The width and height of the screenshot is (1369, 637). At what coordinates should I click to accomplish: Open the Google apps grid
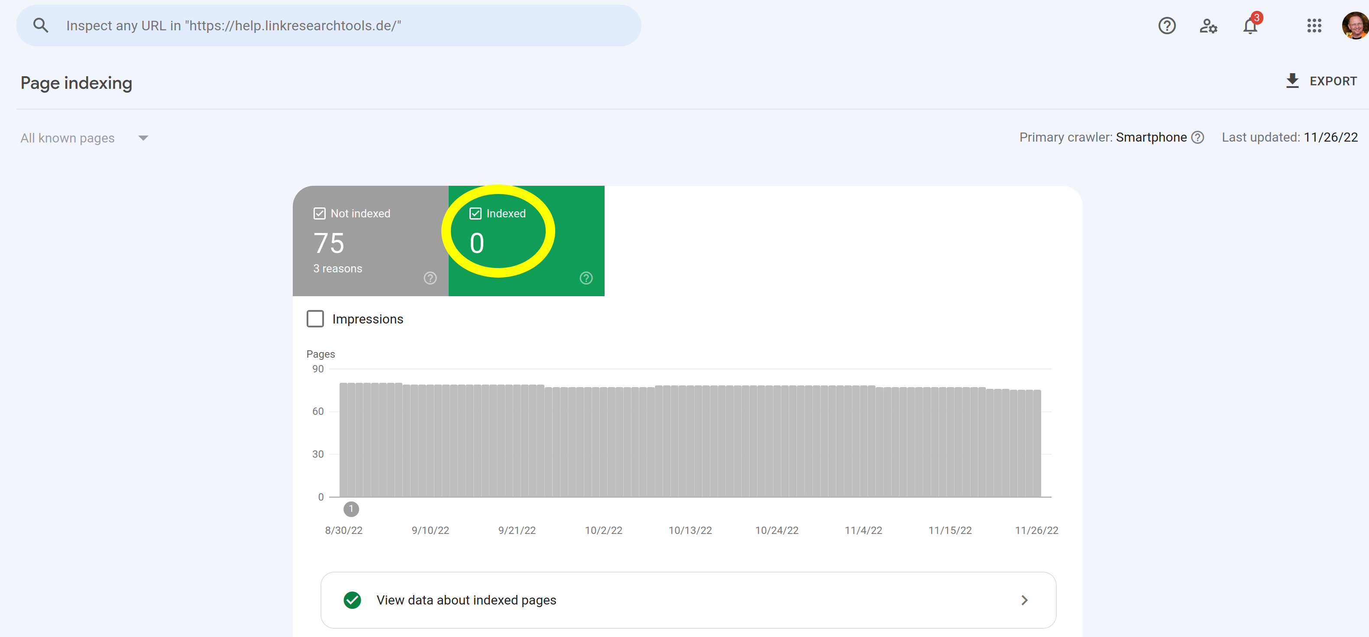tap(1314, 26)
